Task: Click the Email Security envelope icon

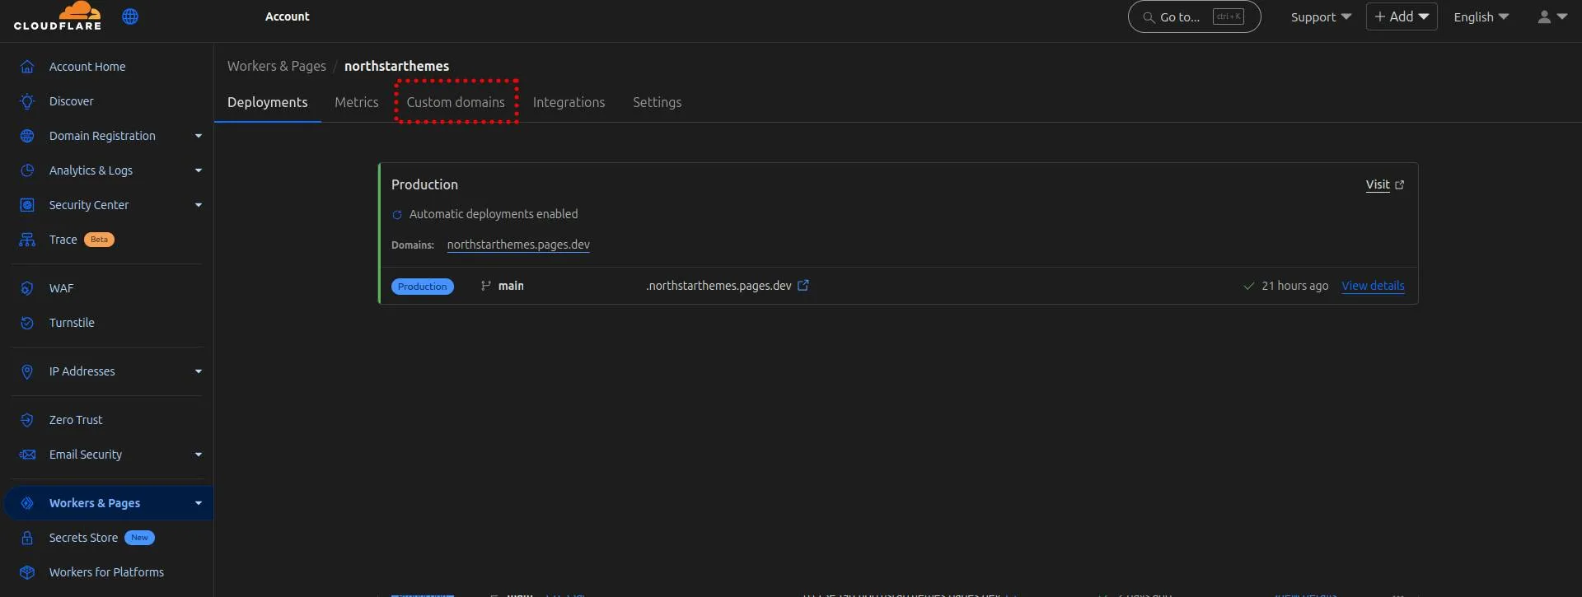Action: pyautogui.click(x=27, y=455)
